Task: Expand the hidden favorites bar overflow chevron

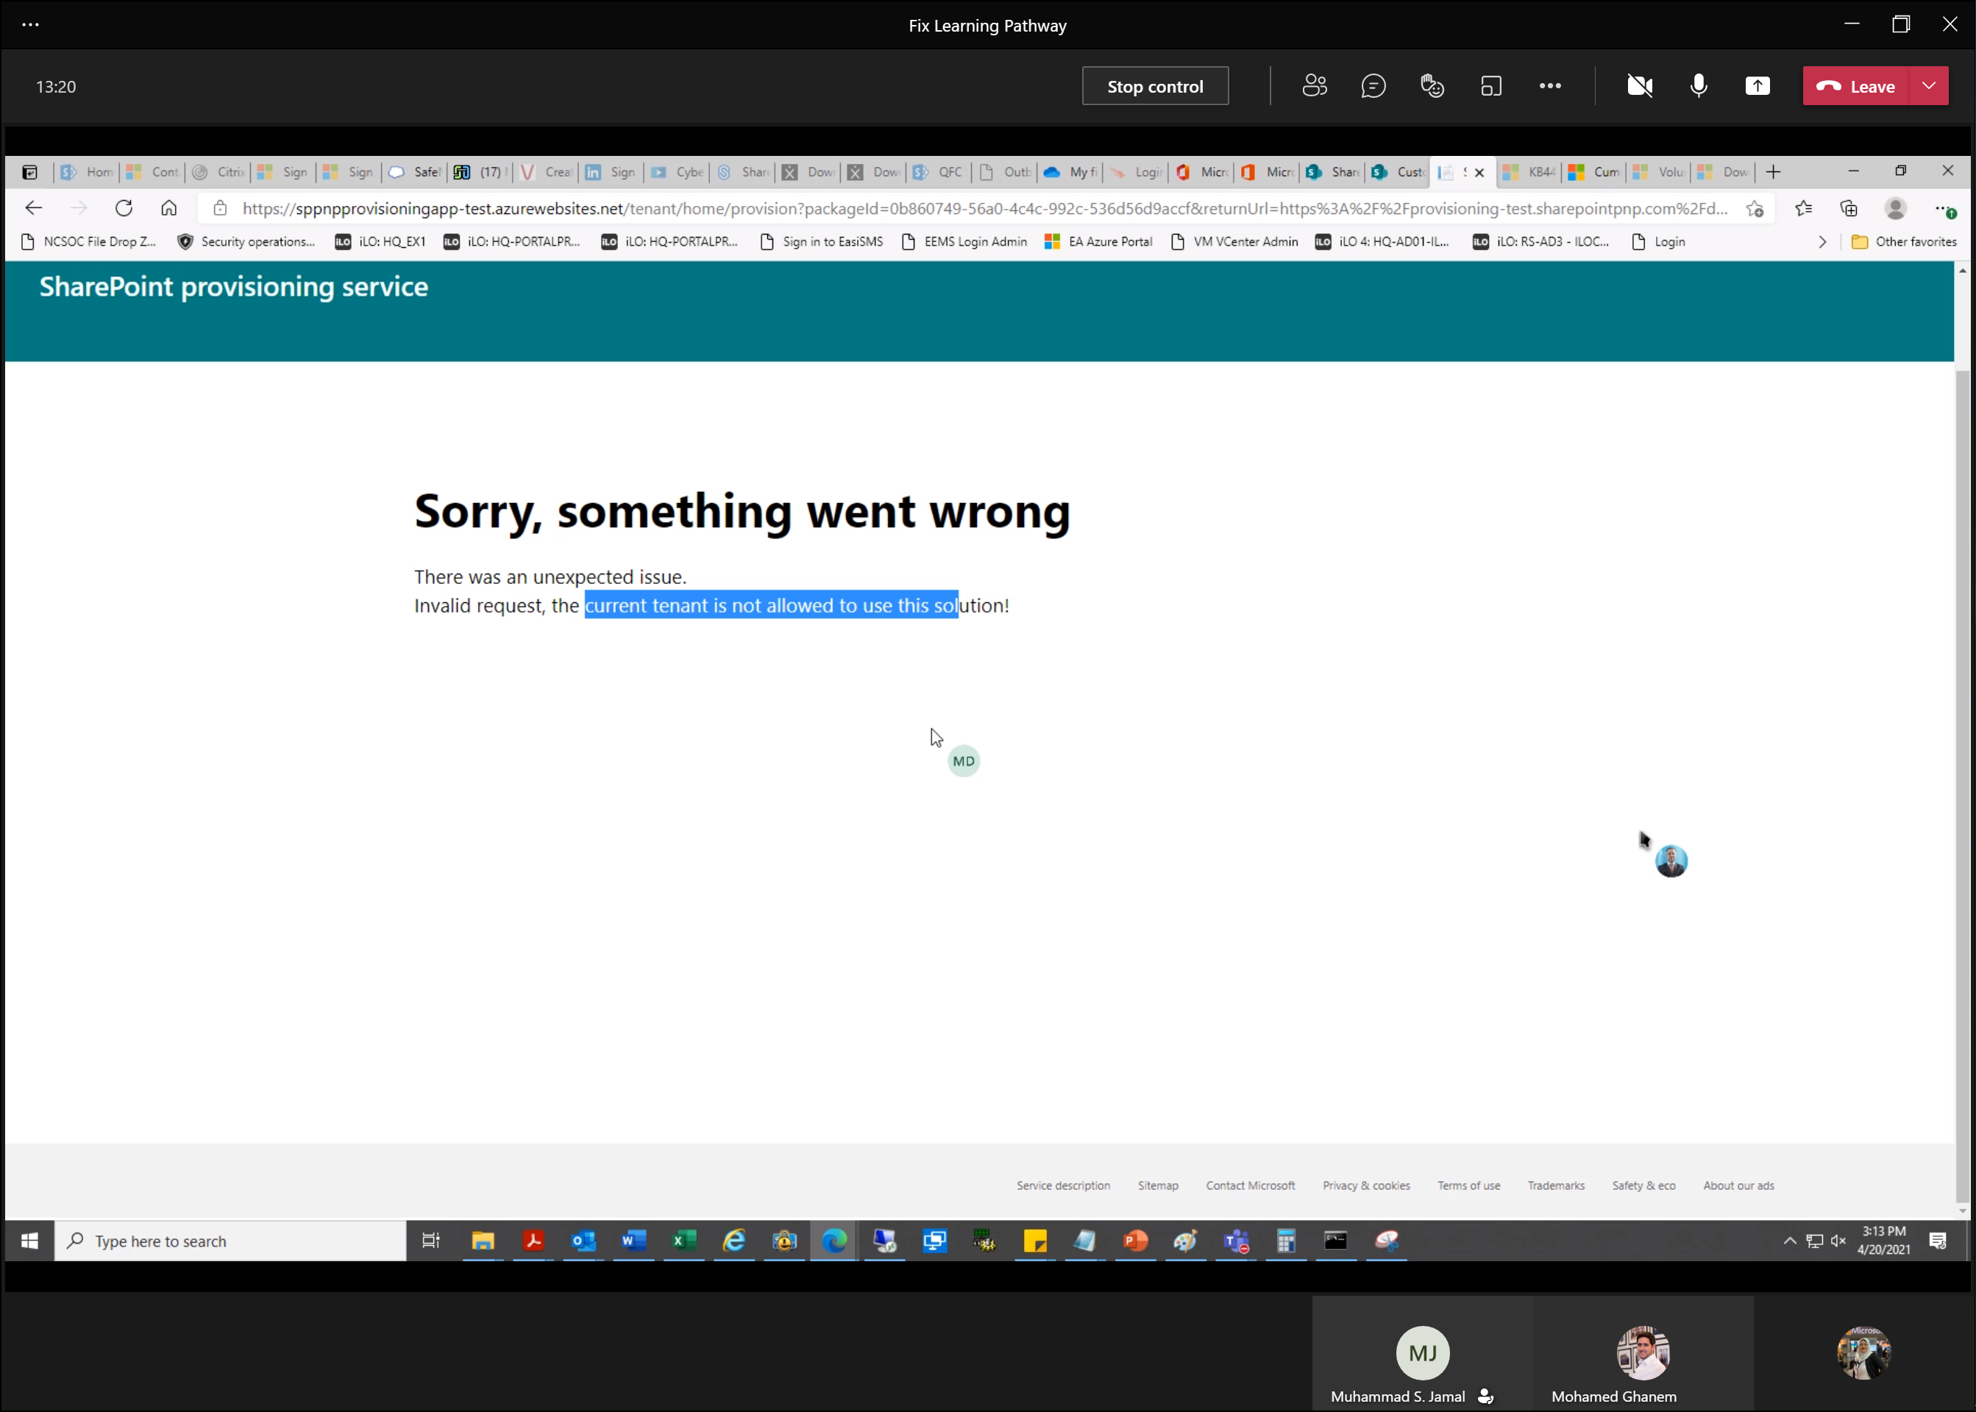Action: coord(1822,242)
